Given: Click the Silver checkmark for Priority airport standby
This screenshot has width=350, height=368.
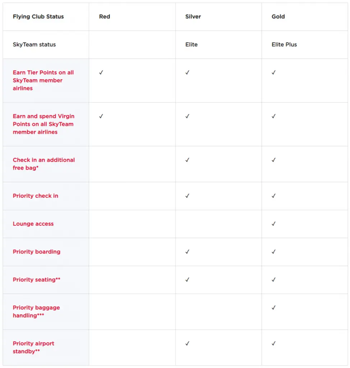Looking at the screenshot, I should (187, 344).
